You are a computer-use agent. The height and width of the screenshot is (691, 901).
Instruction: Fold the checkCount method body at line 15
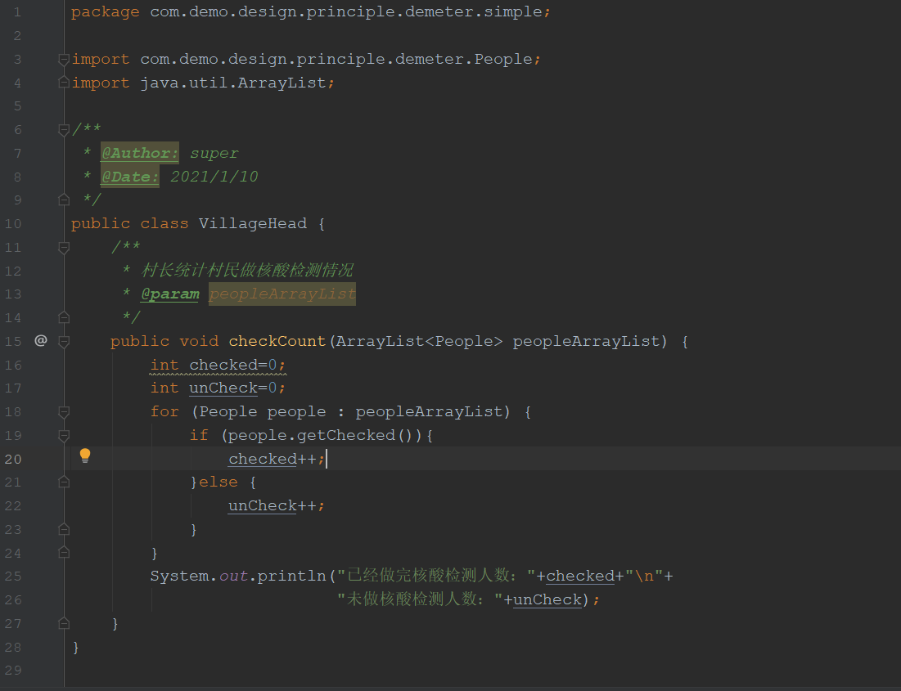[x=64, y=341]
